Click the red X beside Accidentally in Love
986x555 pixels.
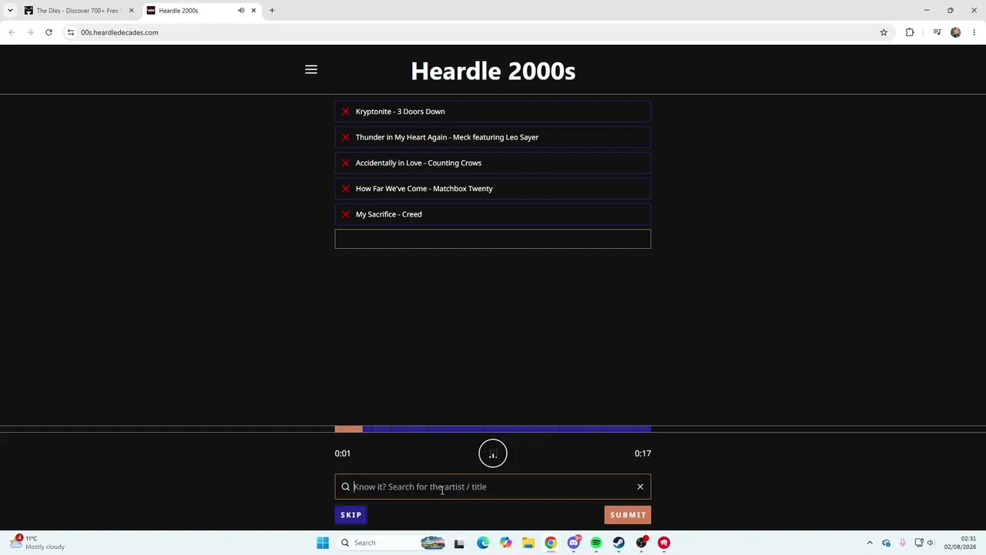tap(345, 163)
